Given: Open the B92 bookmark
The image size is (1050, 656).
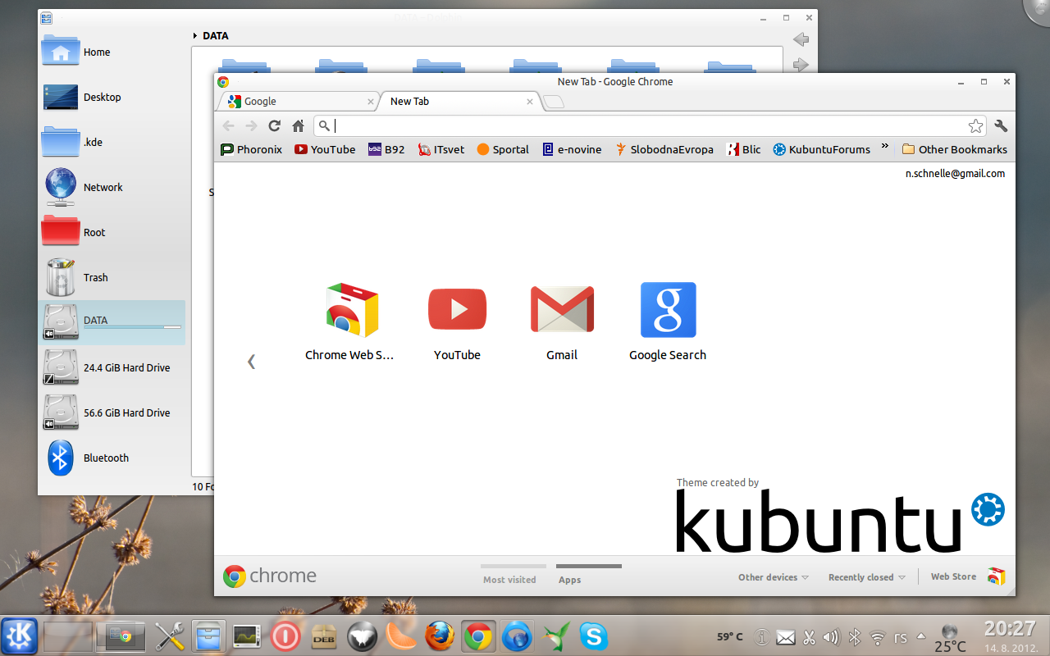Looking at the screenshot, I should point(386,149).
